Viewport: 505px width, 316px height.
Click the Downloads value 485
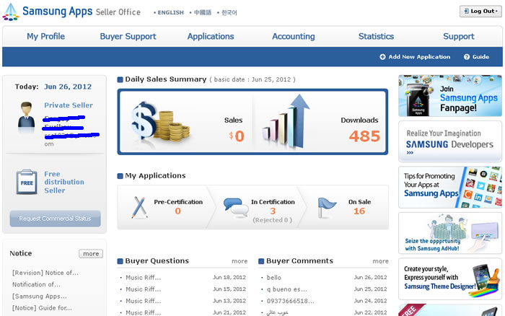(364, 136)
